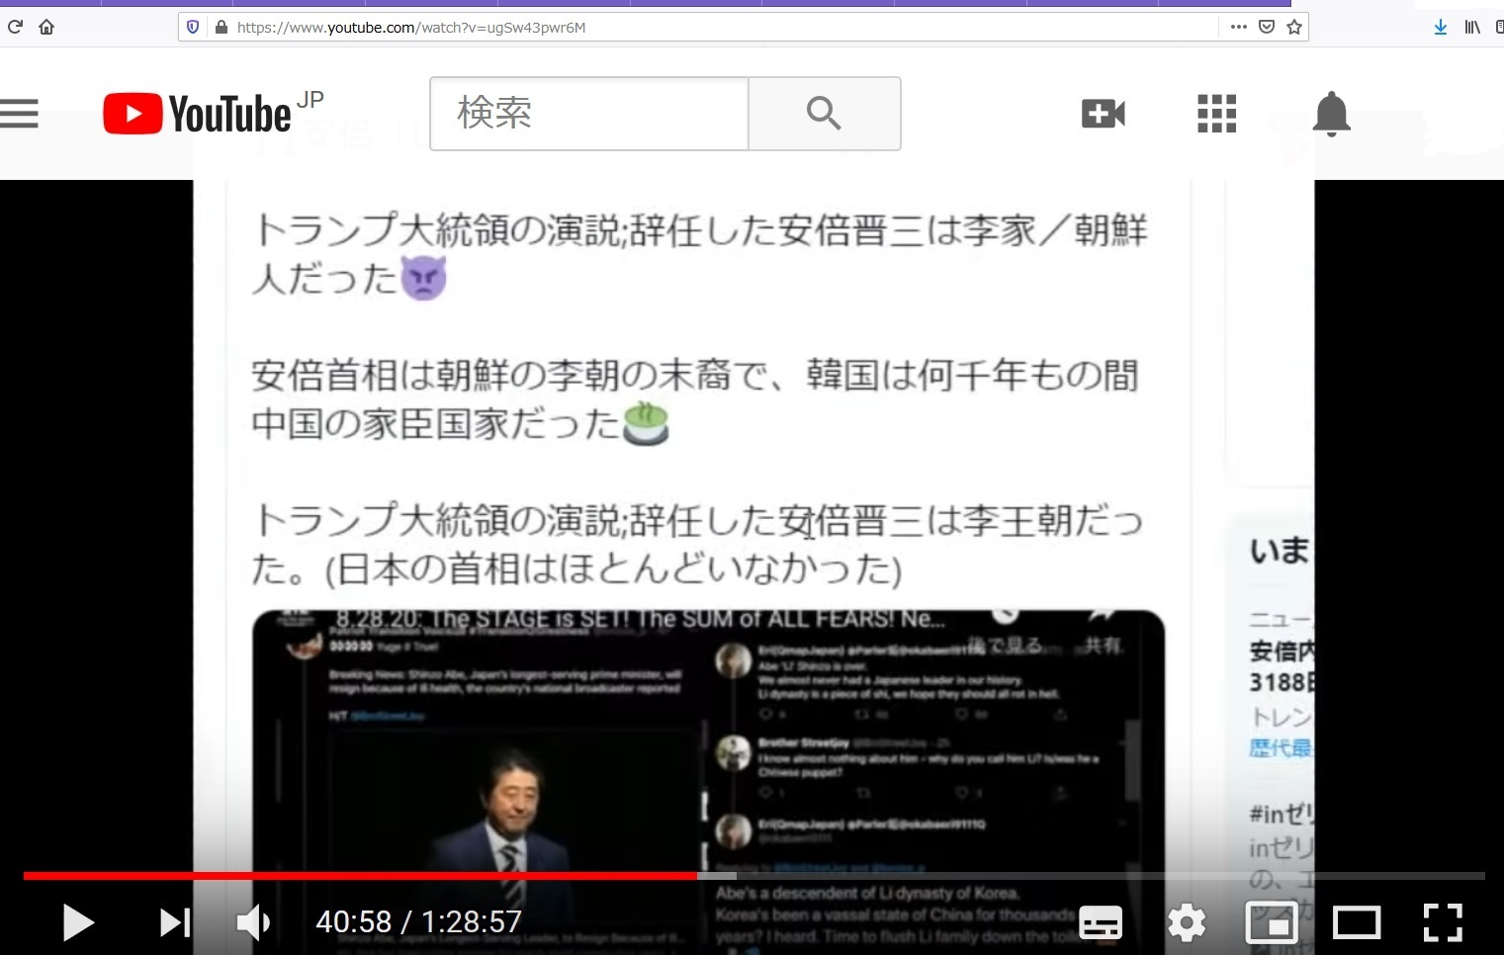Image resolution: width=1504 pixels, height=955 pixels.
Task: Go to the YouTube home logo
Action: tap(198, 114)
